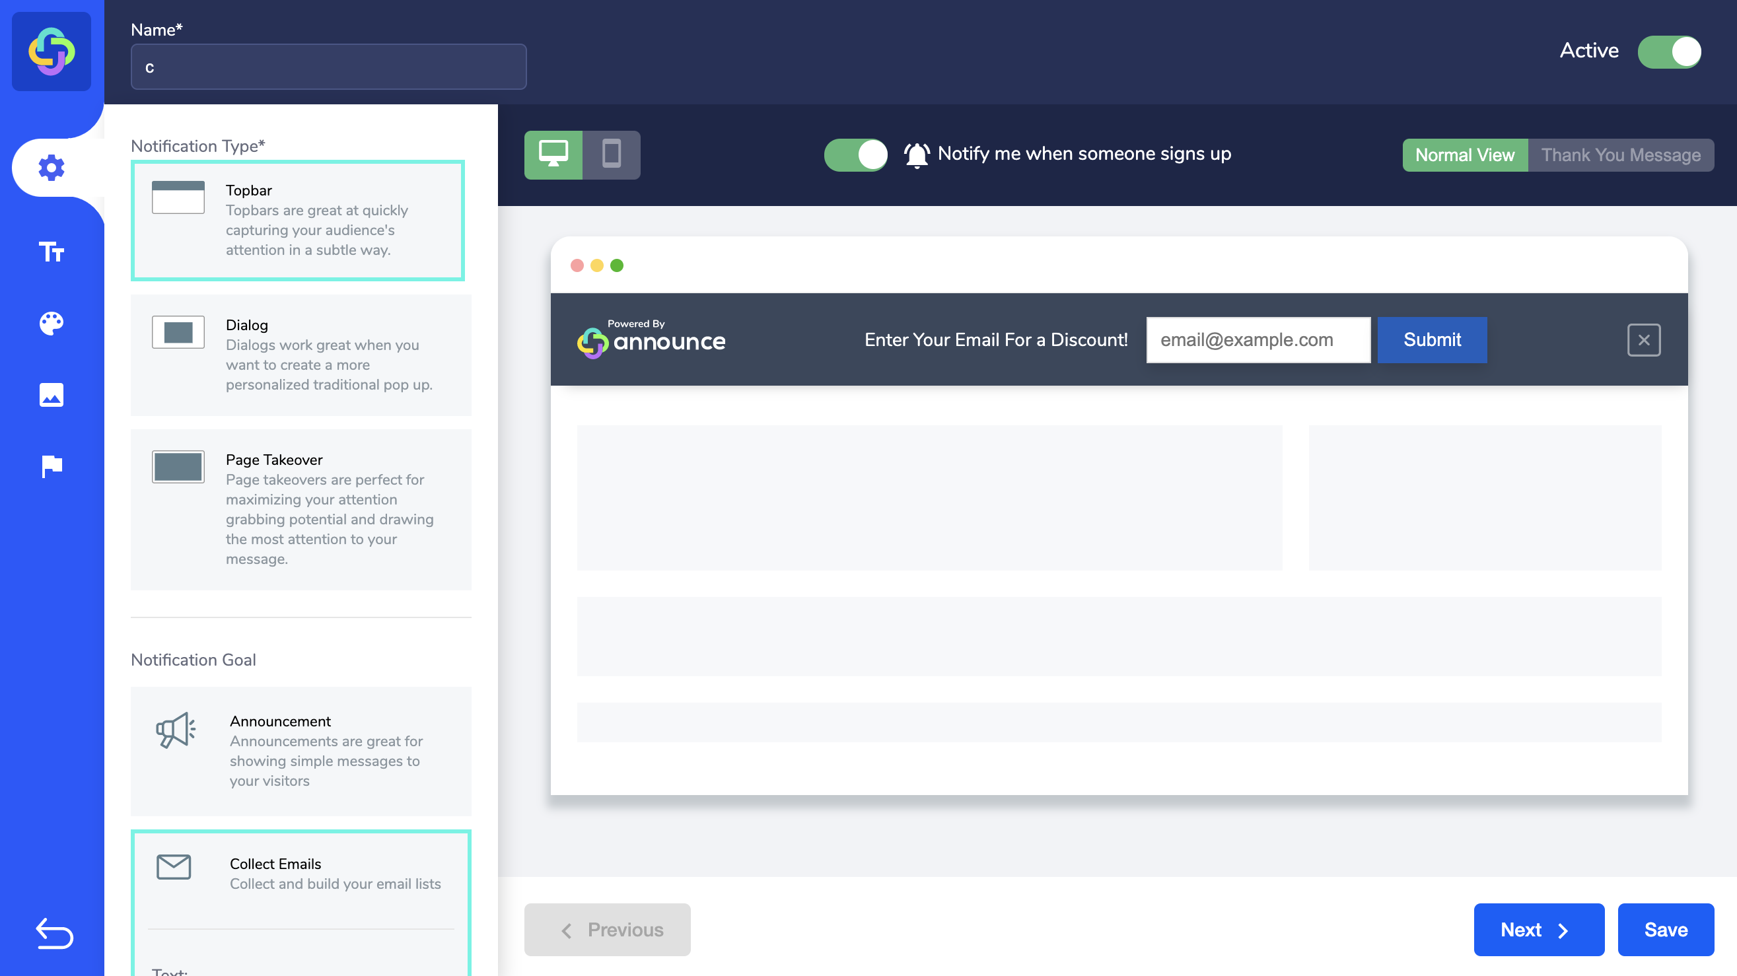
Task: Switch to Thank You Message tab
Action: 1620,155
